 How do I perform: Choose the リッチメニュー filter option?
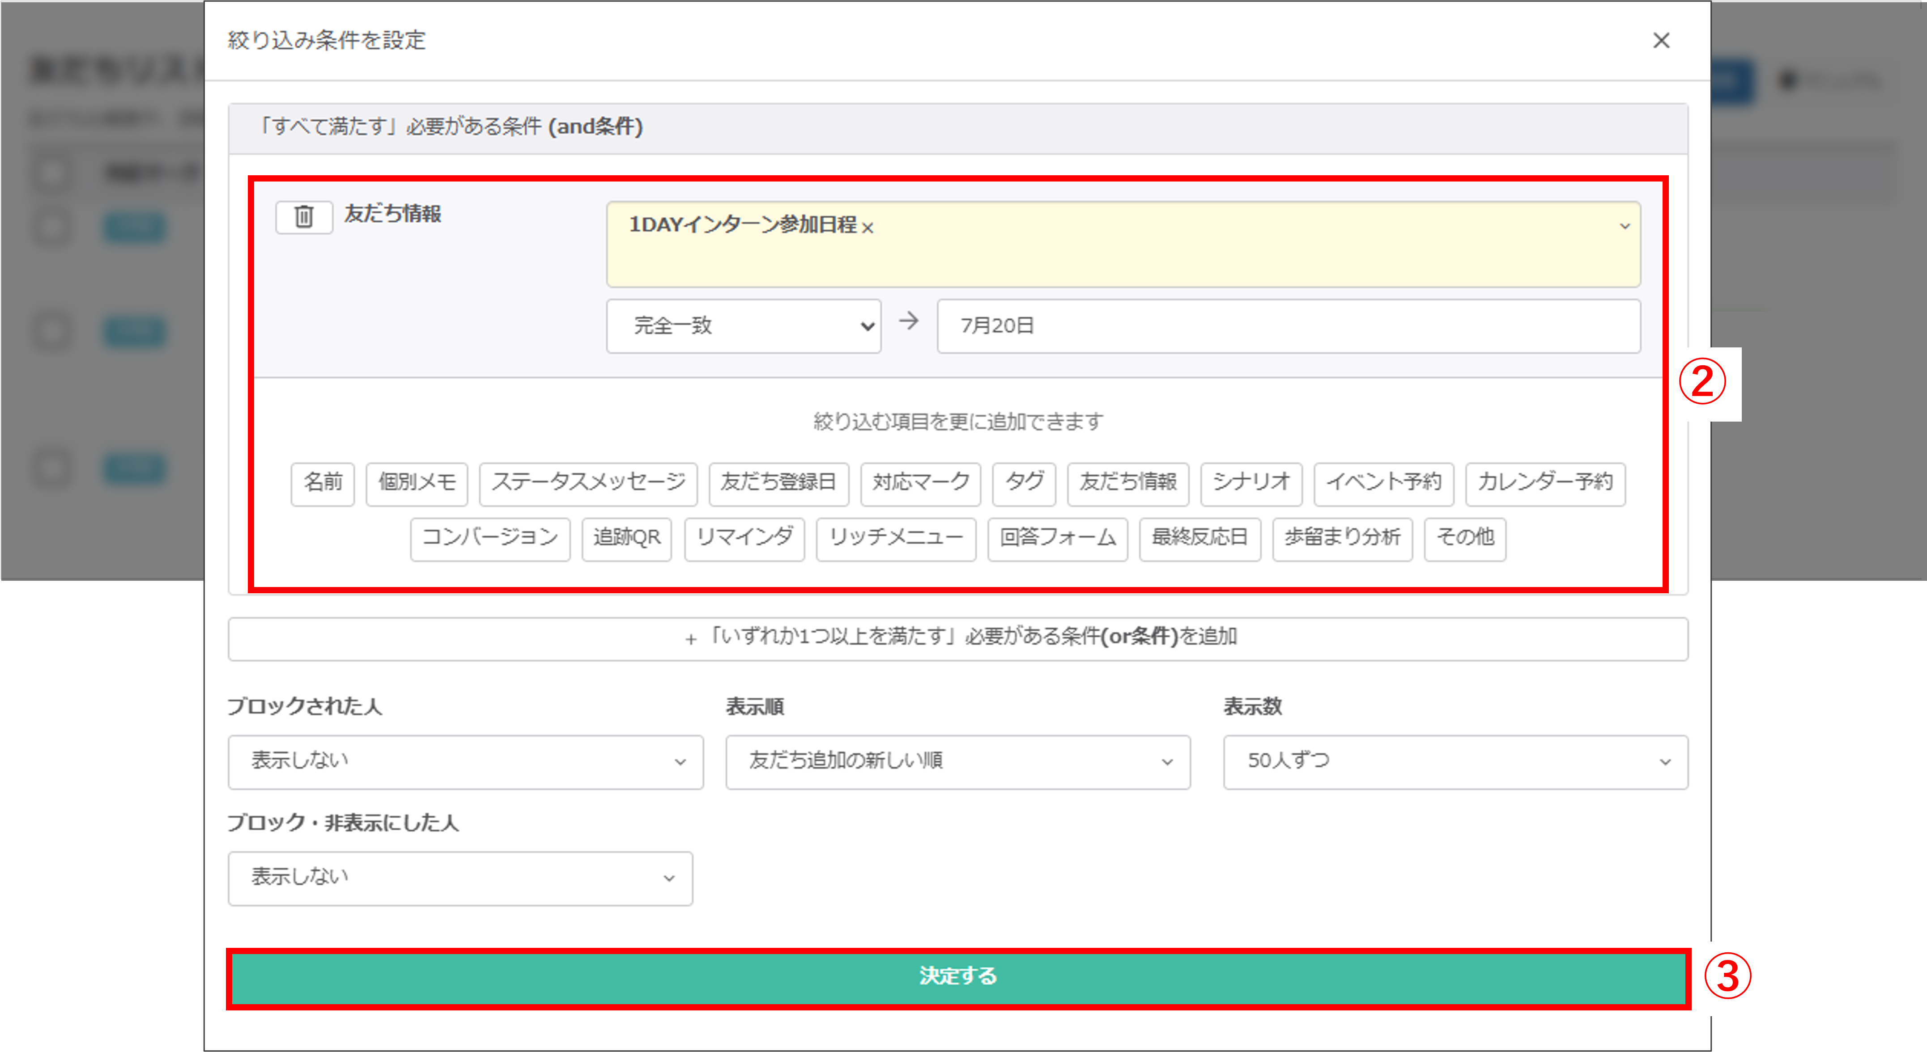(x=895, y=538)
